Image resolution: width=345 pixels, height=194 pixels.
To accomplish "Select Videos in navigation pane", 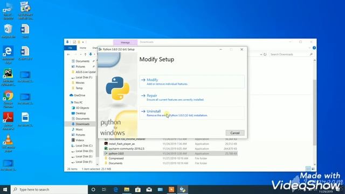I will pyautogui.click(x=80, y=140).
